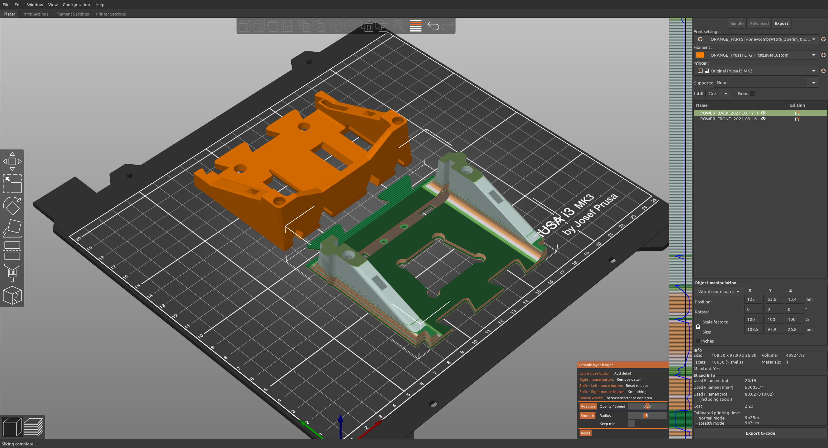
Task: Click the filament preset gear icon
Action: click(823, 55)
